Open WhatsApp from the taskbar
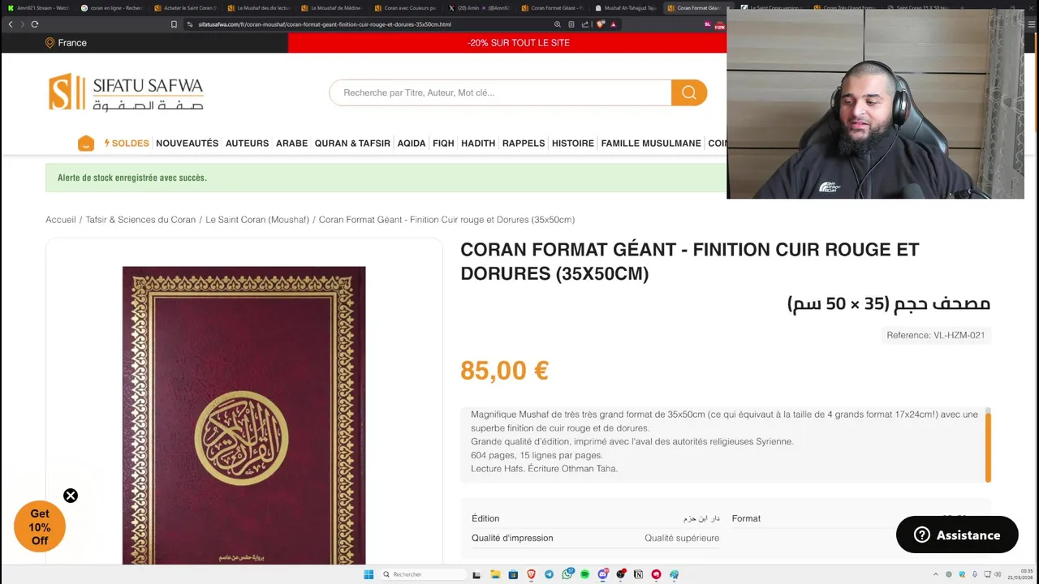 tap(567, 573)
